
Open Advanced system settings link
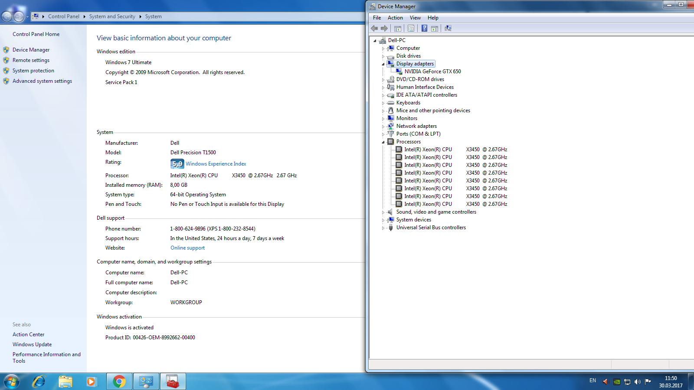click(42, 81)
